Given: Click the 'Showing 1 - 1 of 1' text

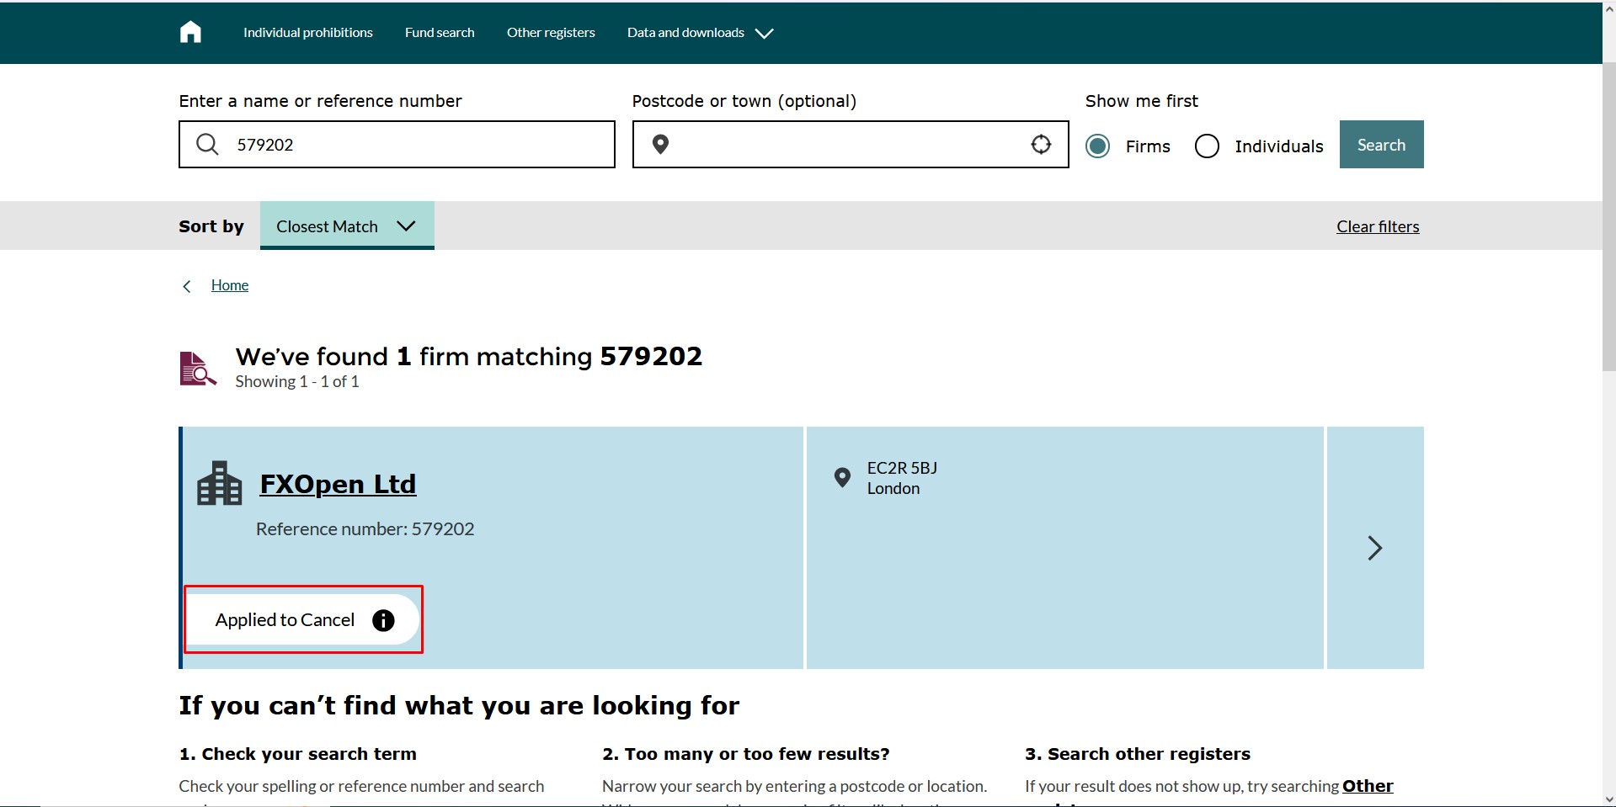Looking at the screenshot, I should (x=297, y=382).
